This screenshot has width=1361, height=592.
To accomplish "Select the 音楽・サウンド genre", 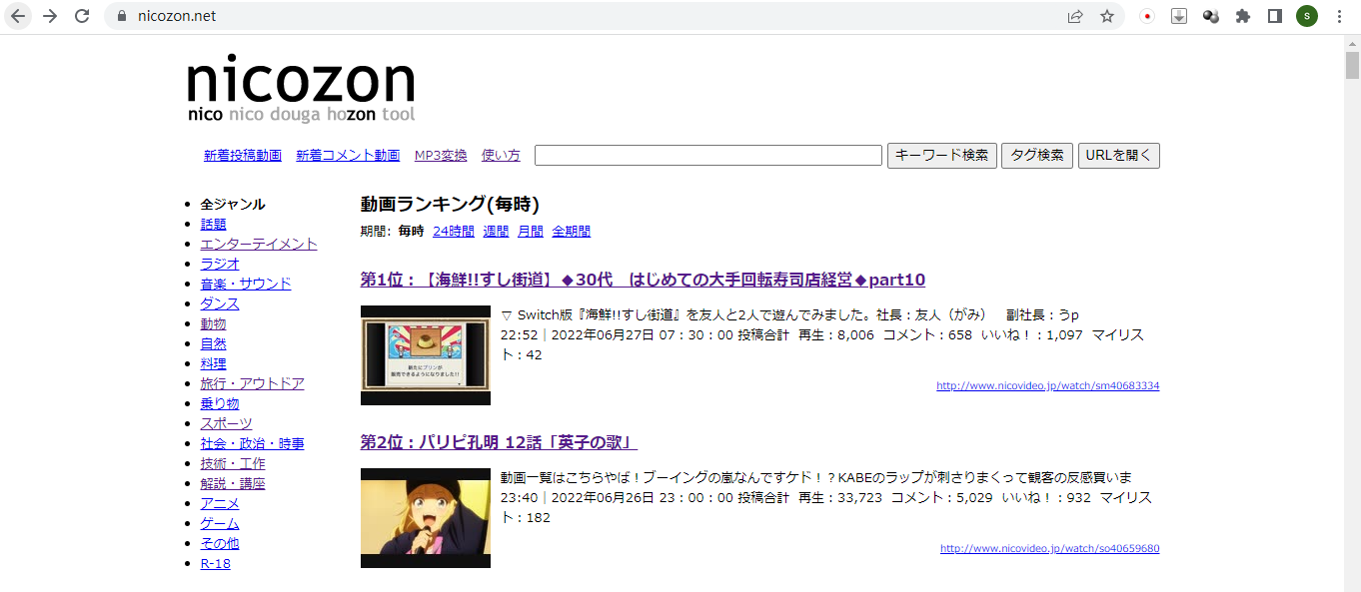I will 246,285.
